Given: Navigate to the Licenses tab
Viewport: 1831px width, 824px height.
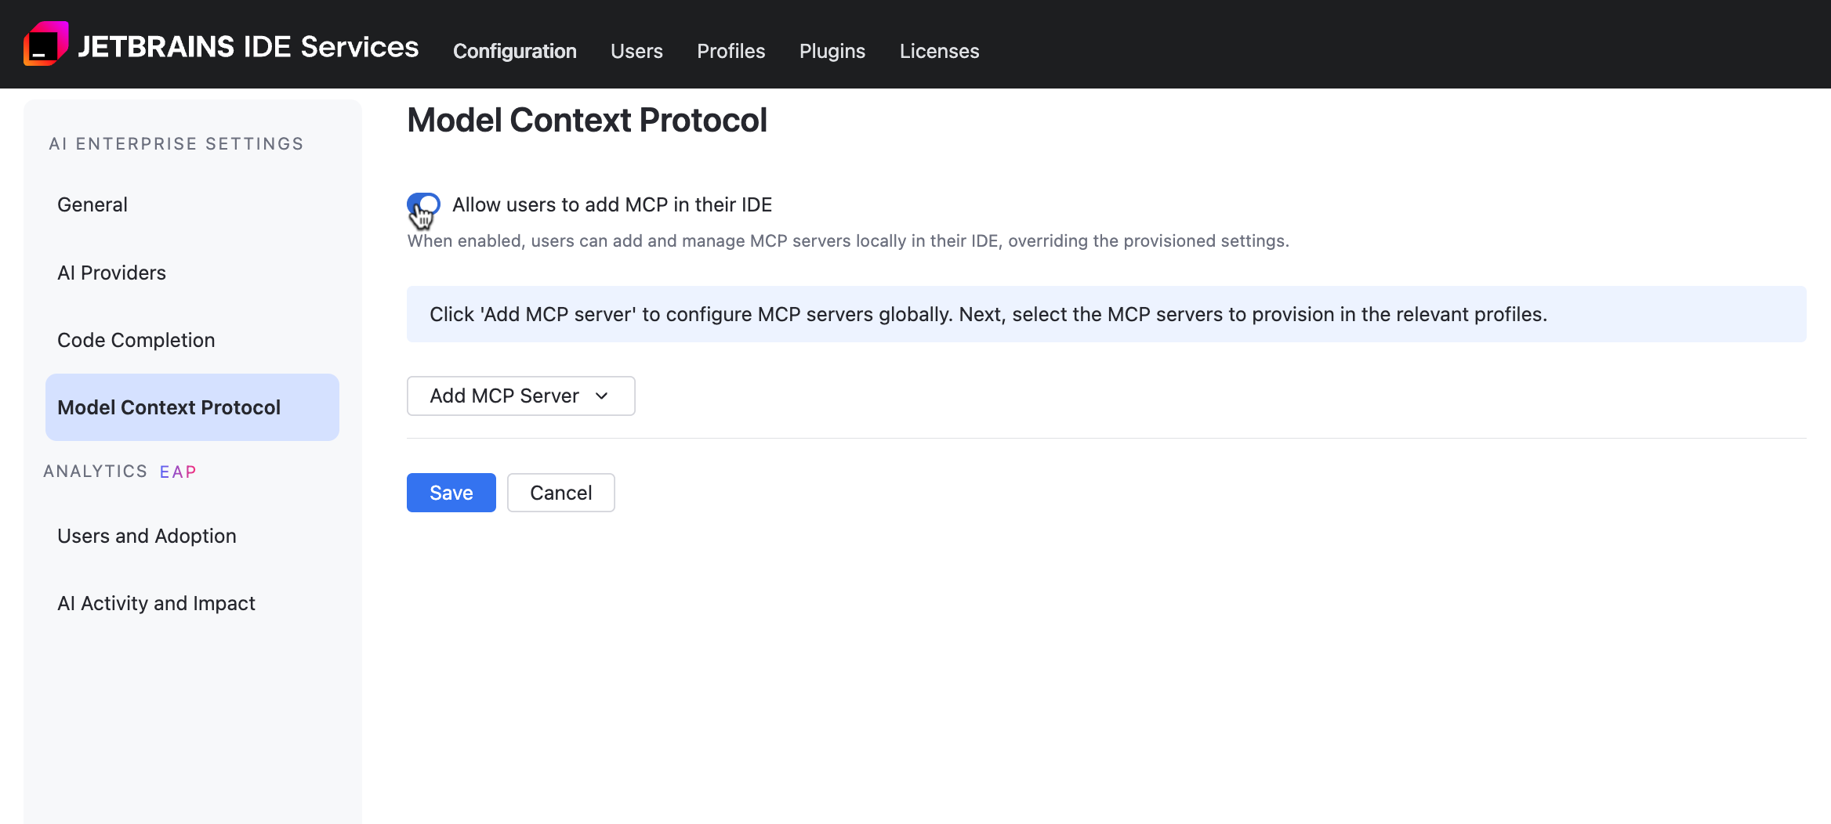Looking at the screenshot, I should [x=939, y=51].
